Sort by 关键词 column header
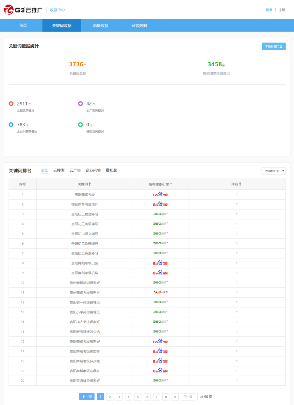Image resolution: width=294 pixels, height=405 pixels. (85, 184)
